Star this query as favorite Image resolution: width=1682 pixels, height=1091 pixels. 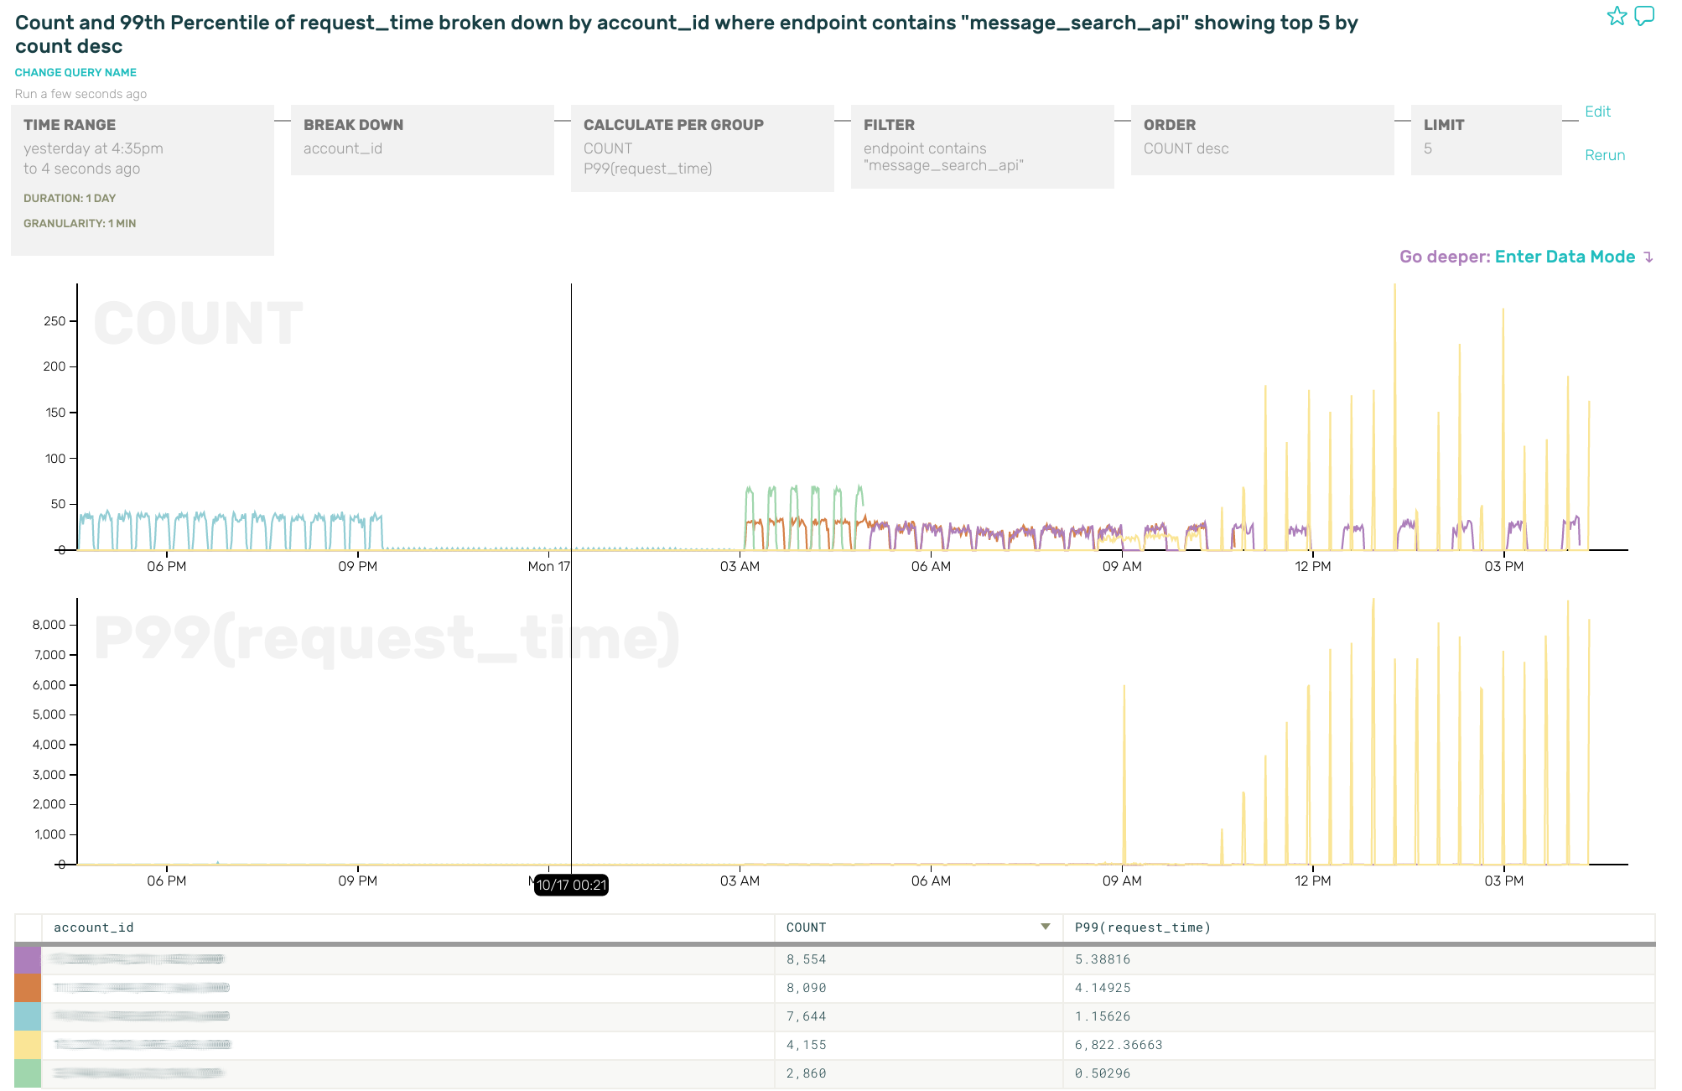(1616, 16)
